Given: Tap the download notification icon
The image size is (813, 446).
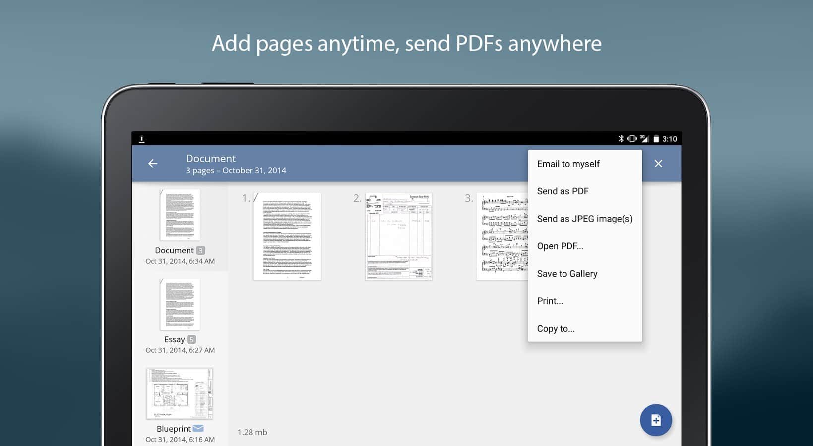Looking at the screenshot, I should point(141,139).
